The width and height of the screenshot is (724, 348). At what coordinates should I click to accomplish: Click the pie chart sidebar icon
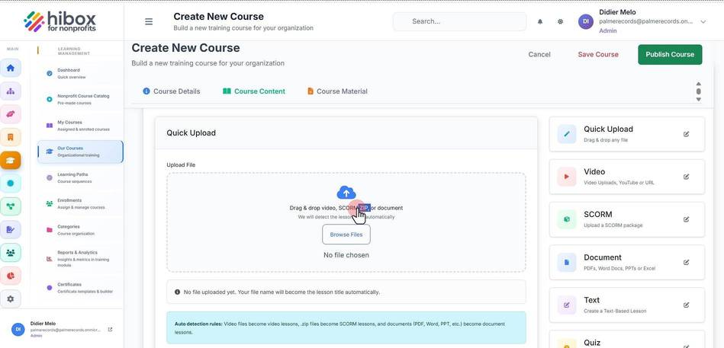11,276
